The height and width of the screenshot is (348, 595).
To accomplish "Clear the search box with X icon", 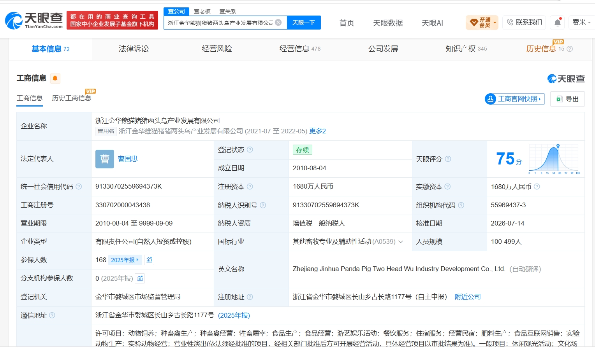I will pyautogui.click(x=278, y=23).
